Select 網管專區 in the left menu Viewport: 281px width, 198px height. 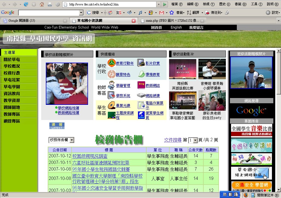point(12,121)
